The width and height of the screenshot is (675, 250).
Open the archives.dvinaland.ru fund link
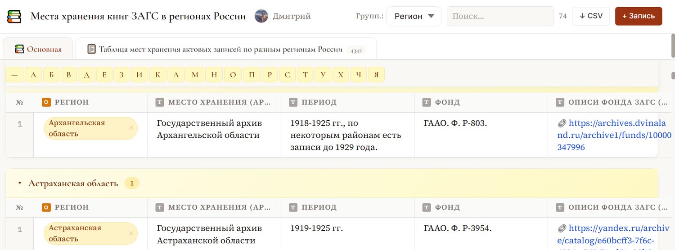615,135
